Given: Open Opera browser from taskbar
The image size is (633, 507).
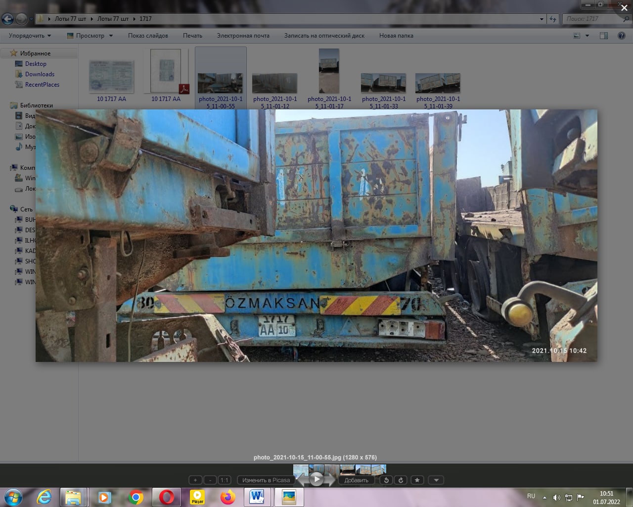Looking at the screenshot, I should [x=167, y=497].
